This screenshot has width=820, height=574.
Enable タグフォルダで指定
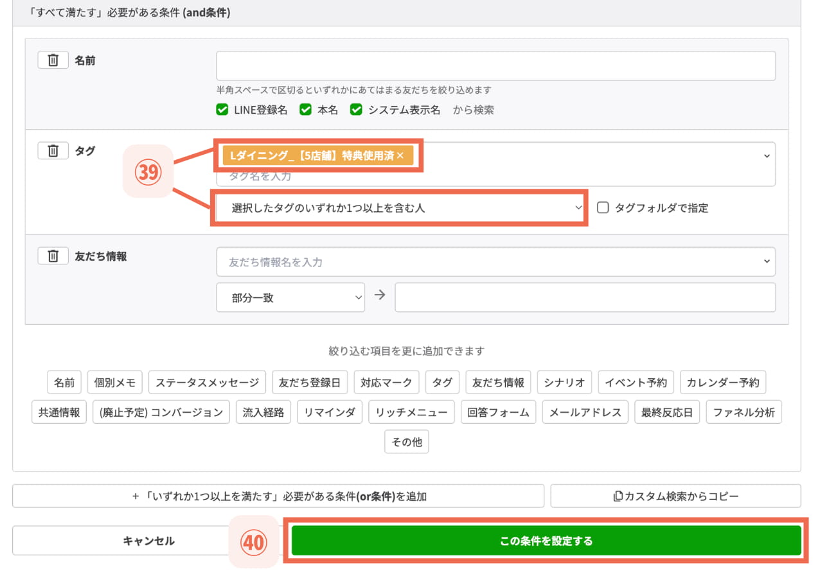click(x=602, y=206)
